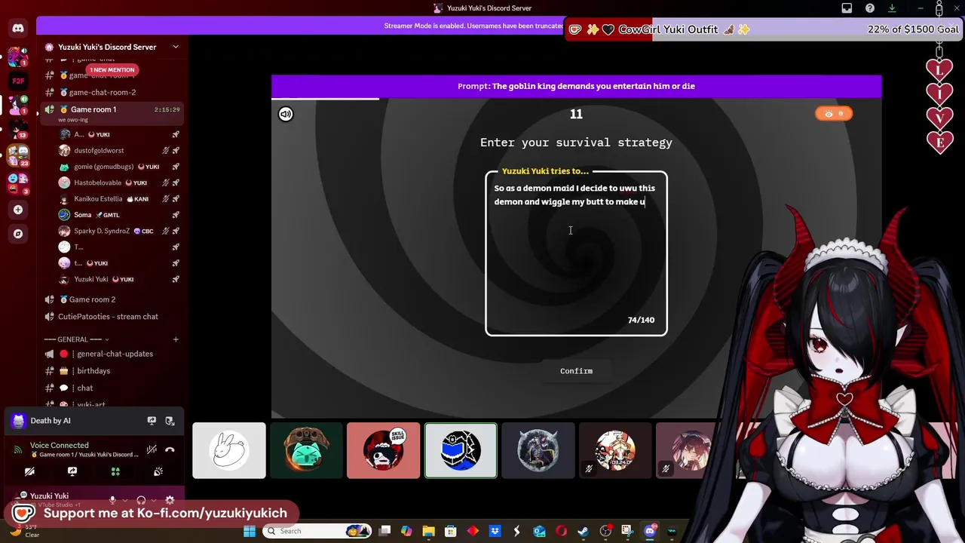Open the Activities launcher icon

tap(115, 471)
